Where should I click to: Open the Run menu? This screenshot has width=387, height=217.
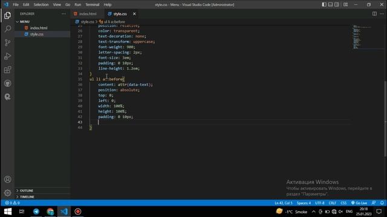pos(78,4)
